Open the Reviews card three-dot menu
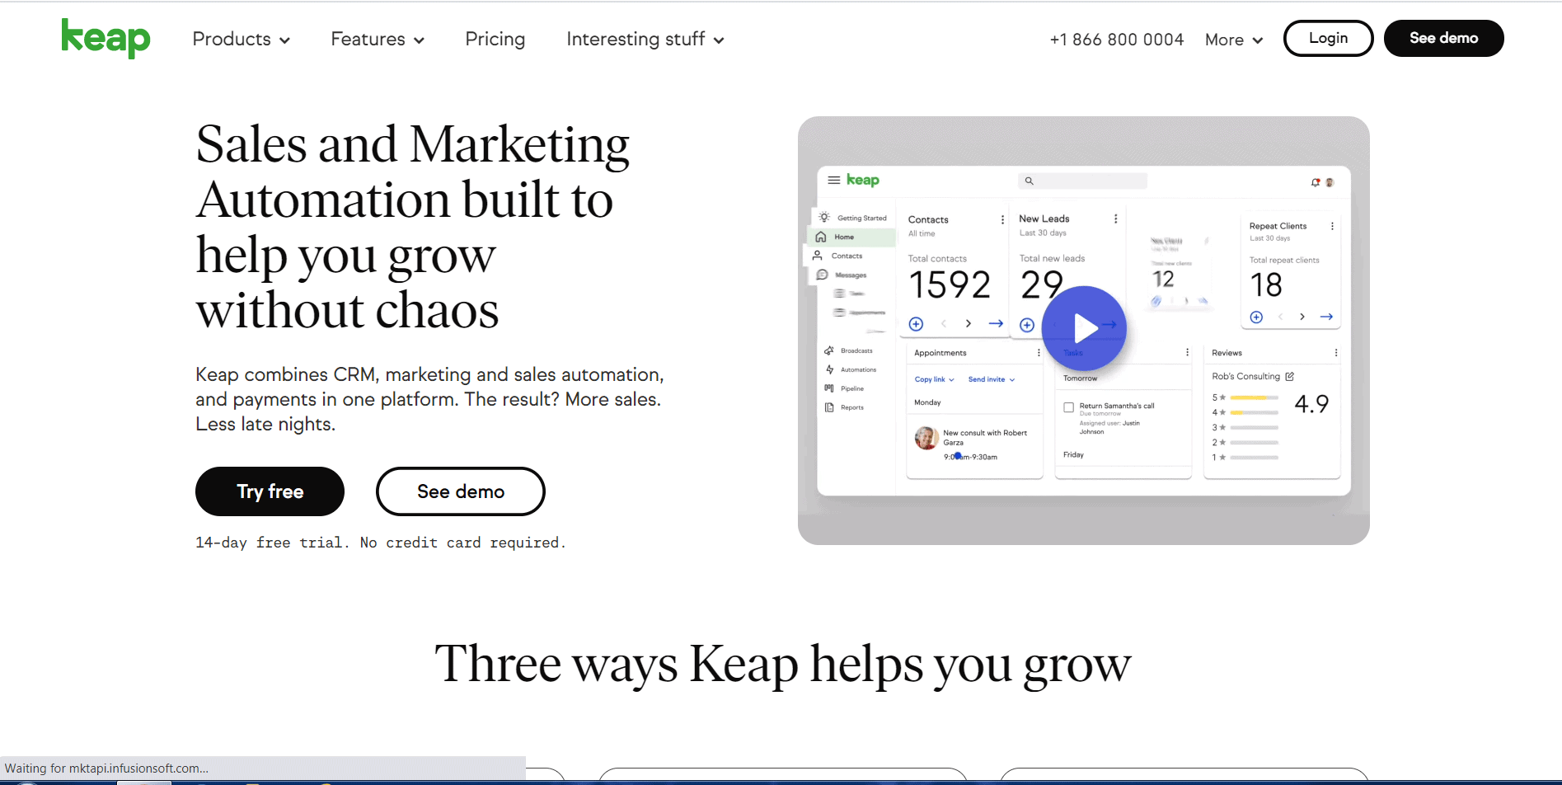 1336,352
